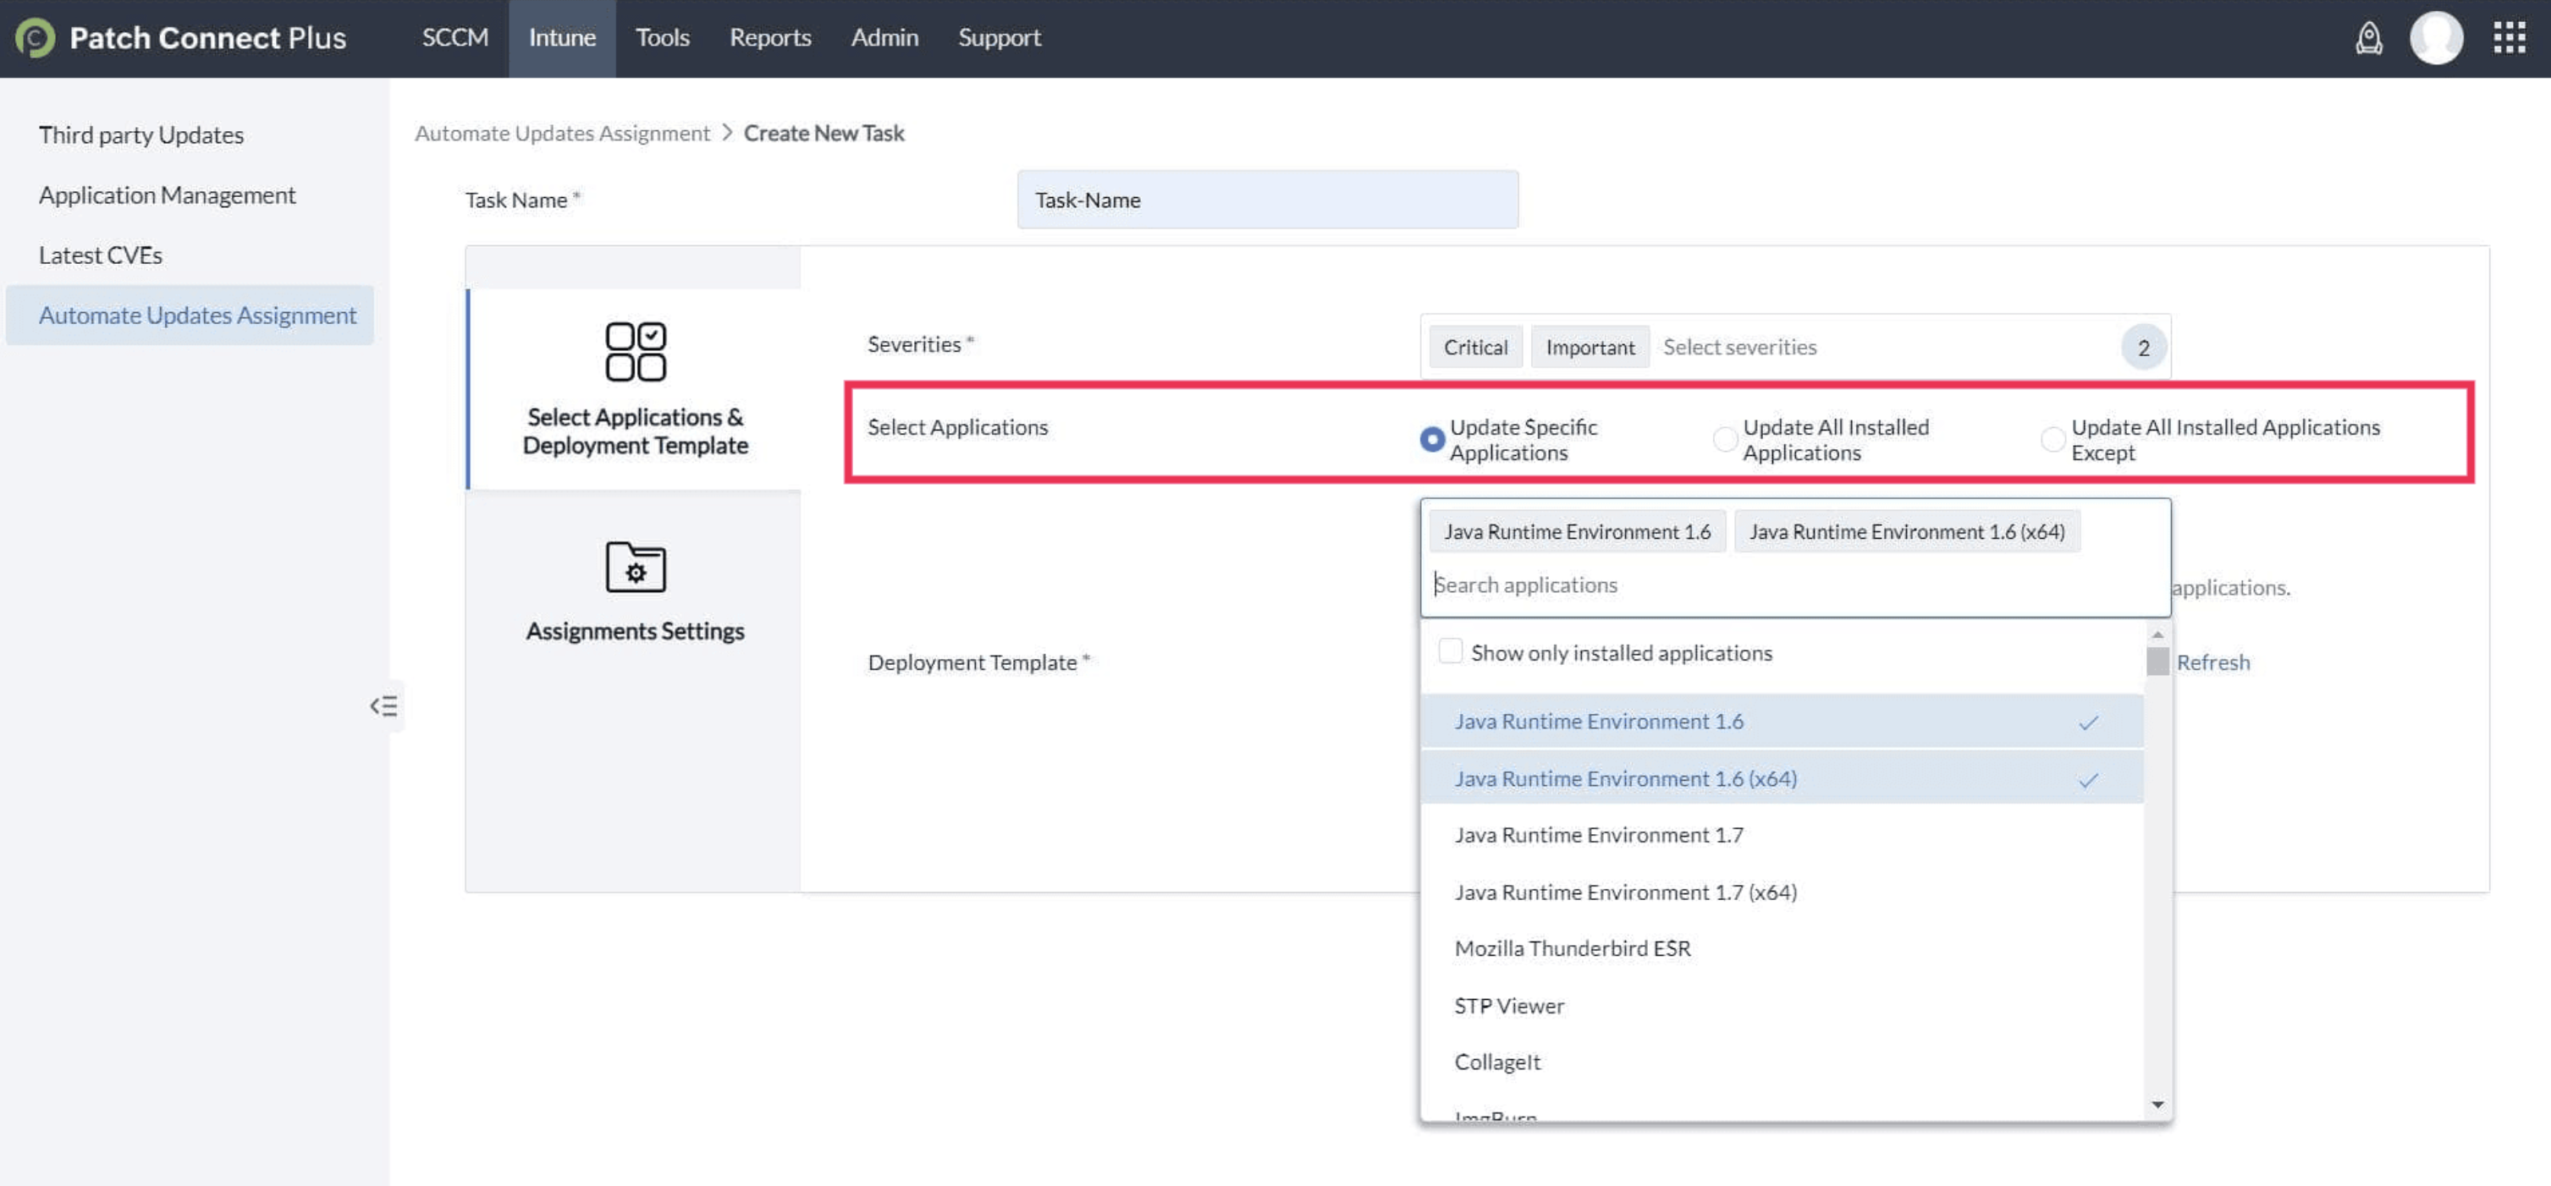Pick Java Runtime Environment 1.7 from list

(x=1598, y=835)
